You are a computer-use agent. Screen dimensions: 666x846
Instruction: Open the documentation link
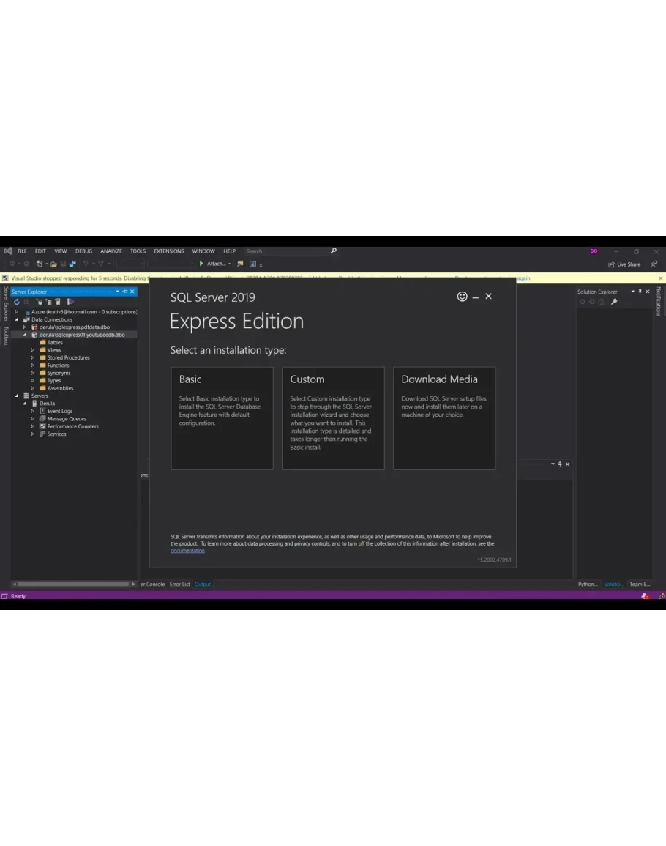coord(187,551)
